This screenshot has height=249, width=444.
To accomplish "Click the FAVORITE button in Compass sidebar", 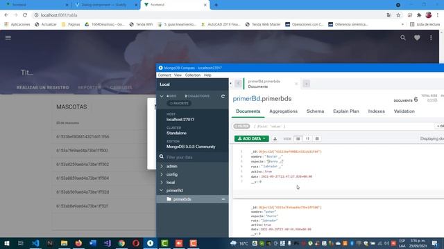I will click(x=179, y=103).
